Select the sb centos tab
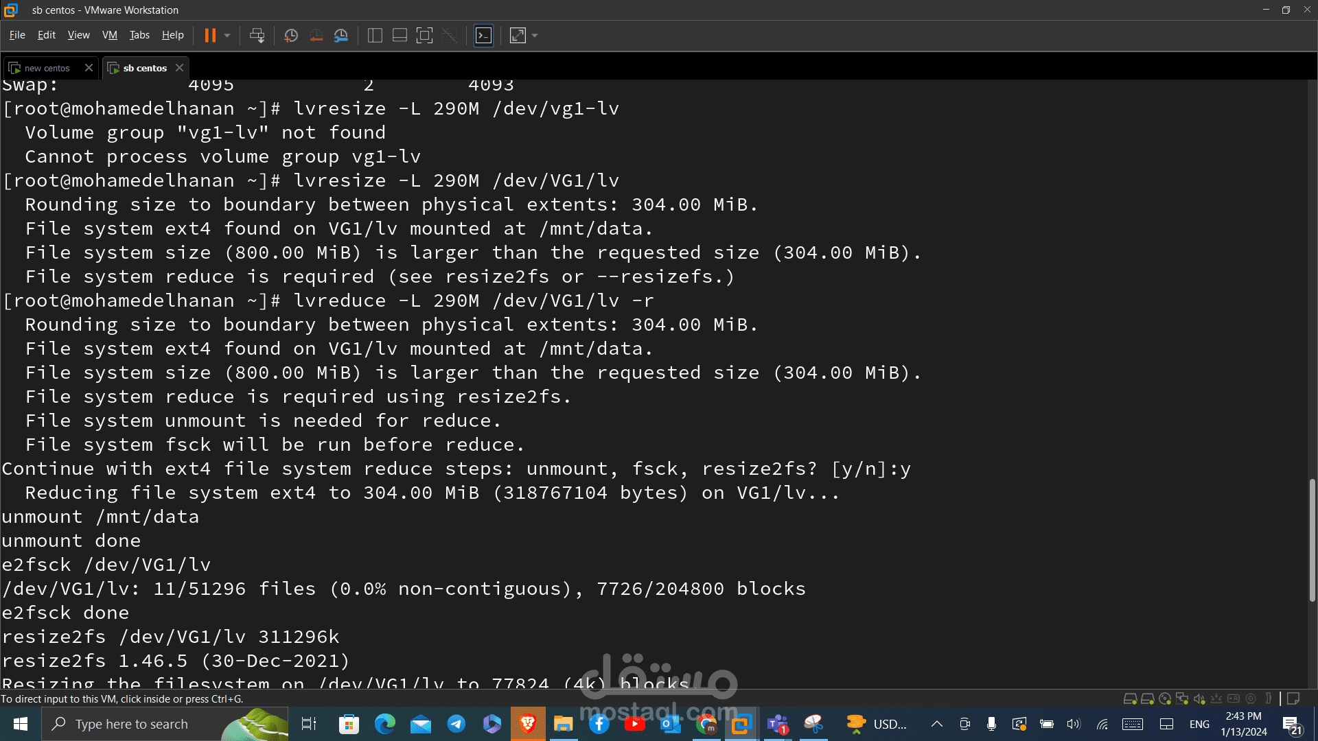The width and height of the screenshot is (1318, 741). [x=145, y=68]
